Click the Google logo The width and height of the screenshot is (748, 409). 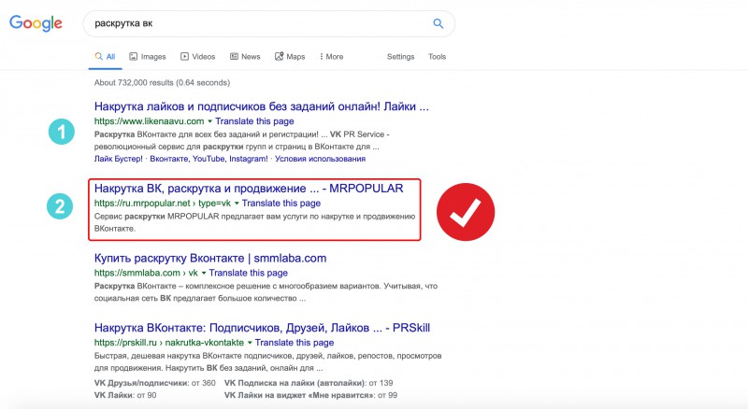tap(36, 22)
